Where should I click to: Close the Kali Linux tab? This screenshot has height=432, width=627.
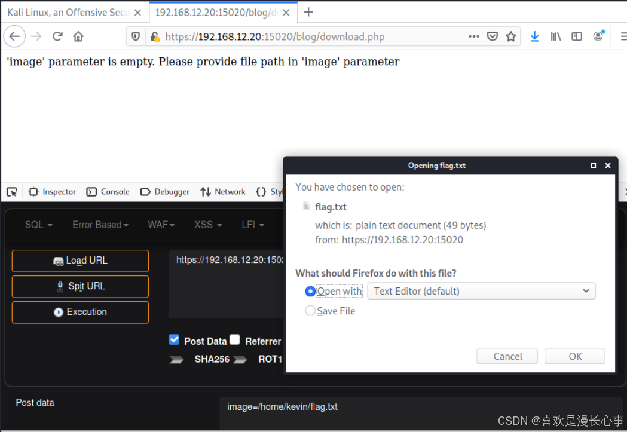tap(137, 13)
